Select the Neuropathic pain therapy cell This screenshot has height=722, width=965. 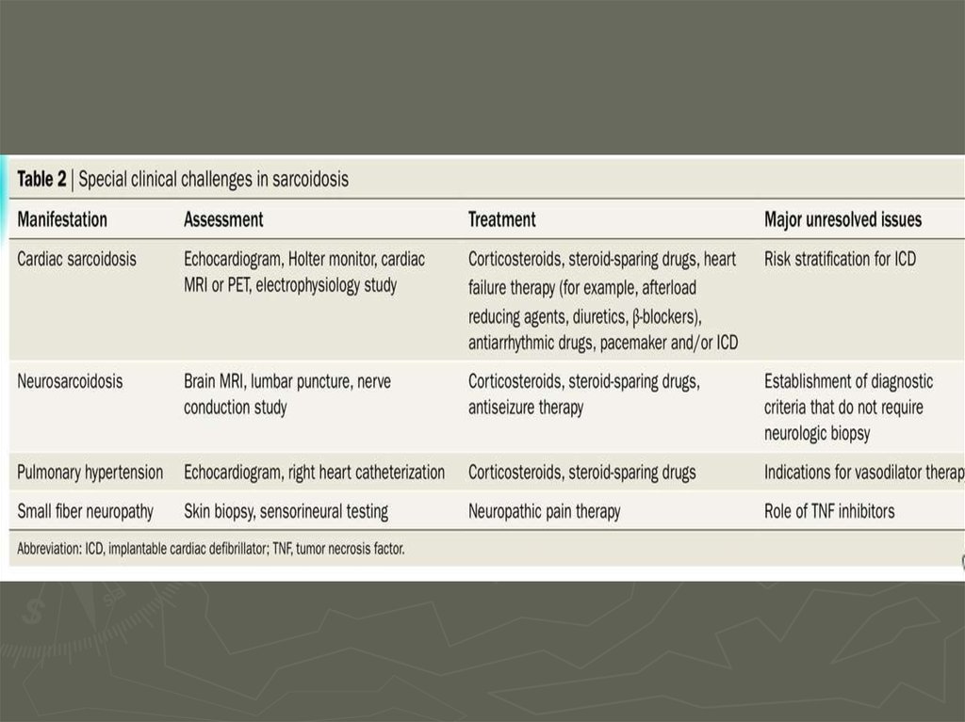544,511
